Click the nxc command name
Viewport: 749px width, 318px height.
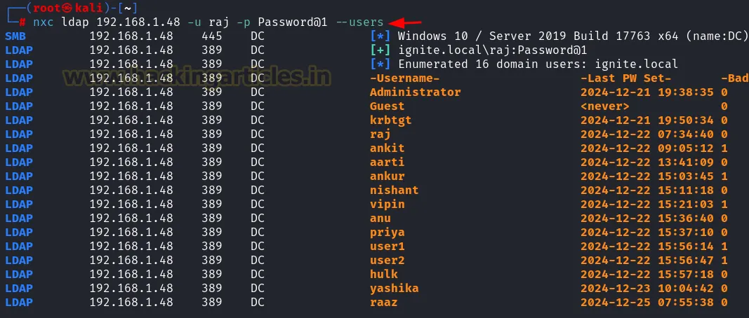click(x=43, y=22)
